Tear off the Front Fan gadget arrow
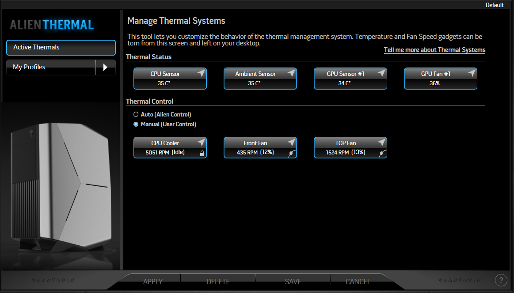The image size is (514, 293). click(x=291, y=143)
